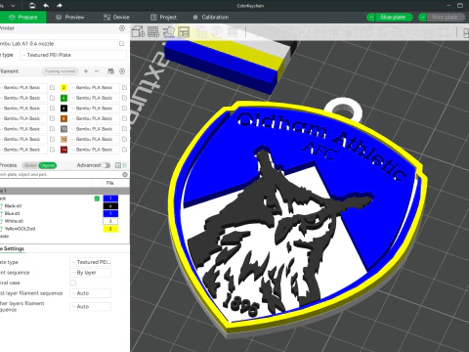The image size is (469, 352).
Task: Open filament 2 Bambu PLA Basic dropdown
Action: click(95, 87)
